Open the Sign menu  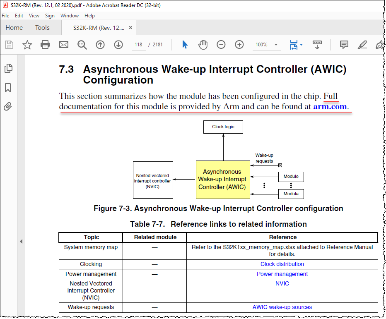pyautogui.click(x=50, y=16)
